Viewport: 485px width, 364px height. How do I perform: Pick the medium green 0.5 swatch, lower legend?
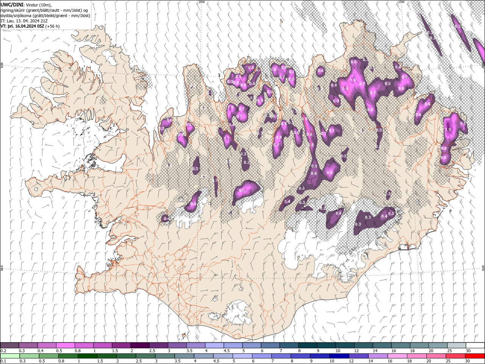pos(49,356)
